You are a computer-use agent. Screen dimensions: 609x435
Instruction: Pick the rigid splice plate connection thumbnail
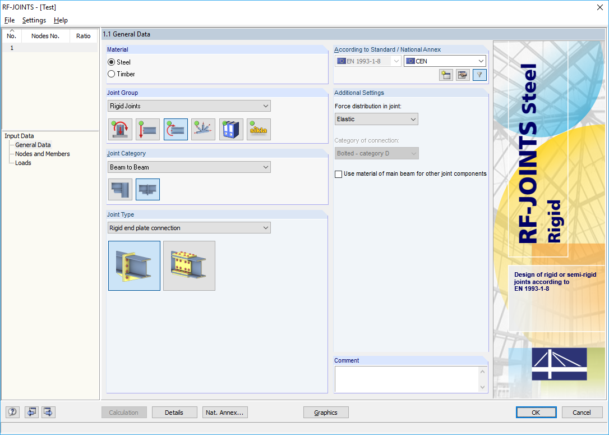point(189,266)
